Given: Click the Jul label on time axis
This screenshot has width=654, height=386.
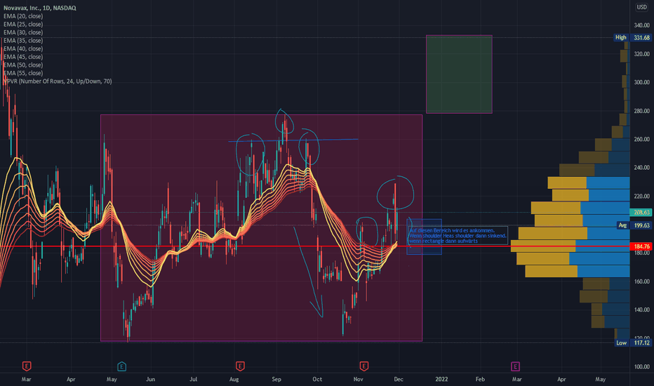Looking at the screenshot, I should [x=193, y=379].
